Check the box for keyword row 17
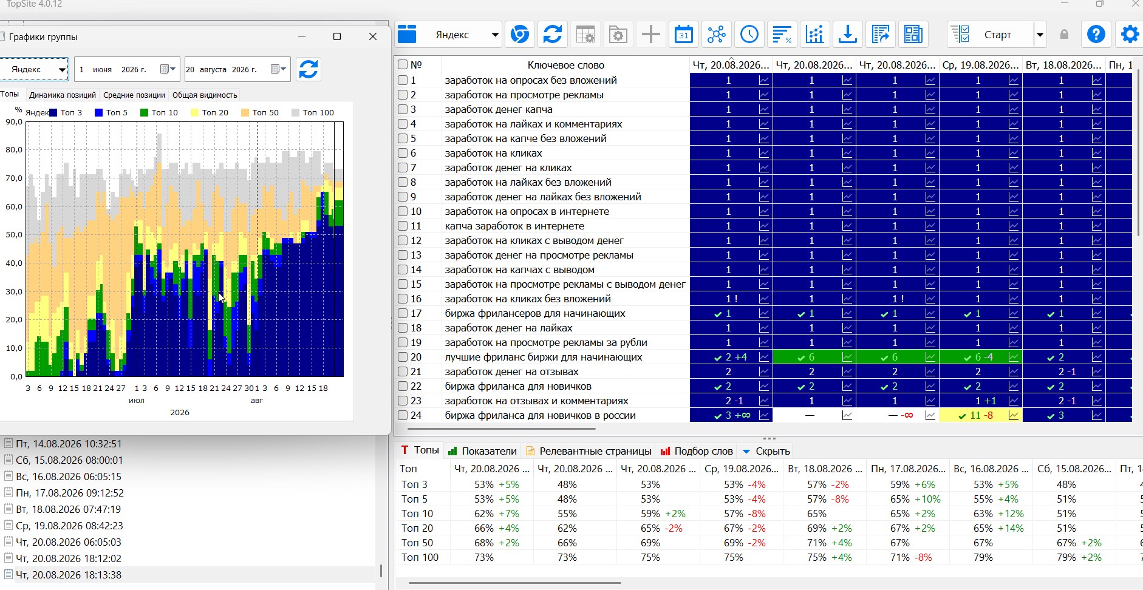Image resolution: width=1143 pixels, height=590 pixels. 403,313
